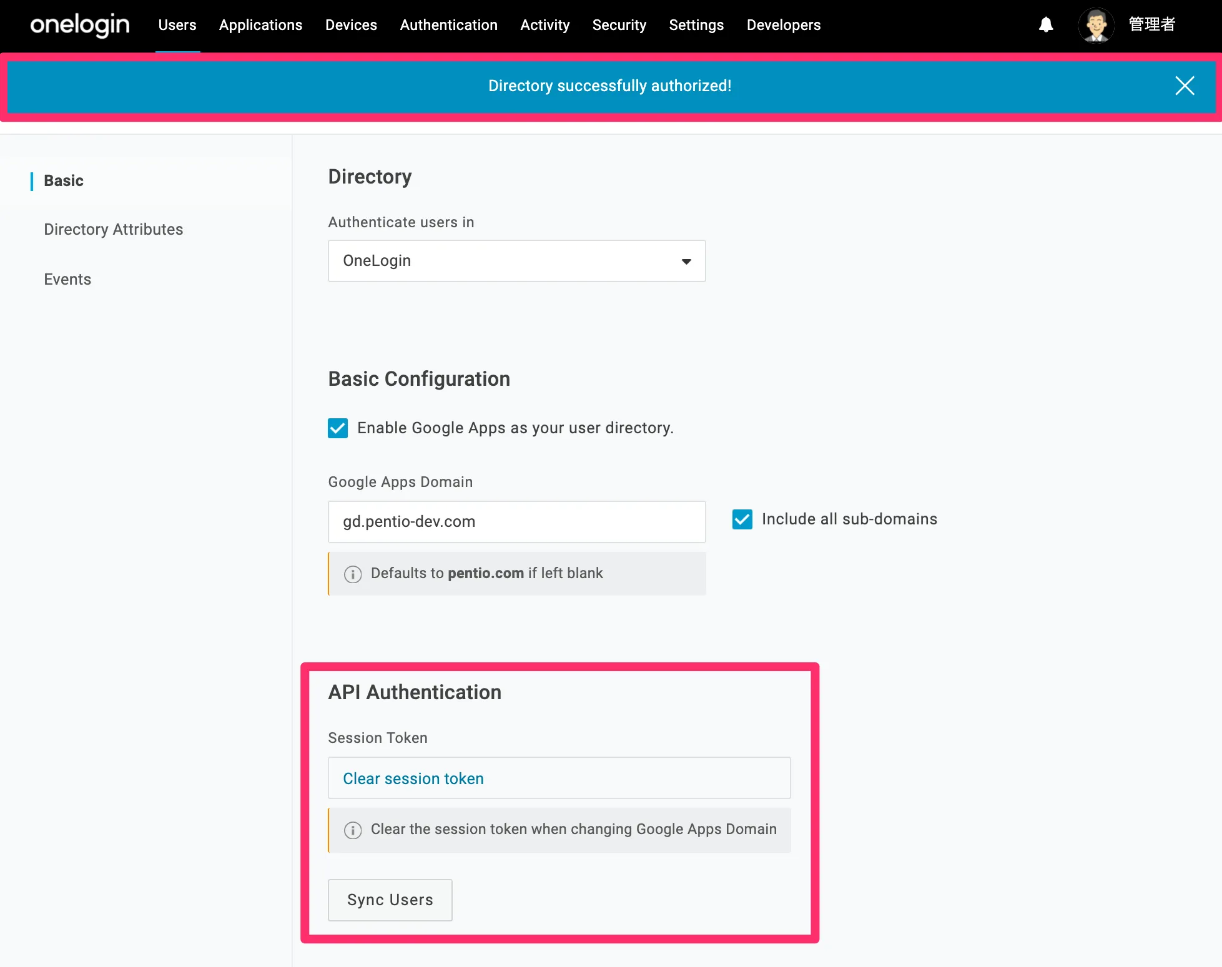
Task: Click info icon beside Defaults to pentio.com
Action: tap(353, 574)
